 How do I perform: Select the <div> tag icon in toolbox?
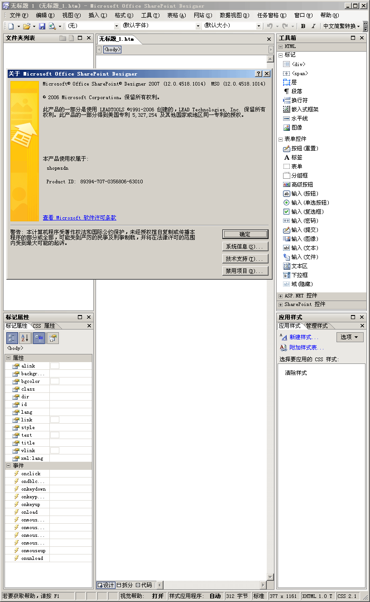(286, 64)
